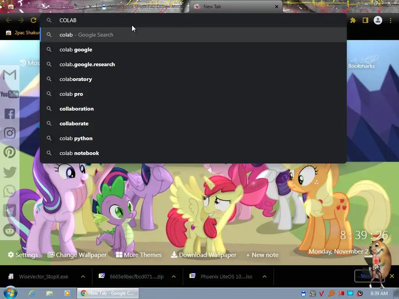This screenshot has height=299, width=399.
Task: Open the YouTube sidebar shortcut
Action: point(10,94)
